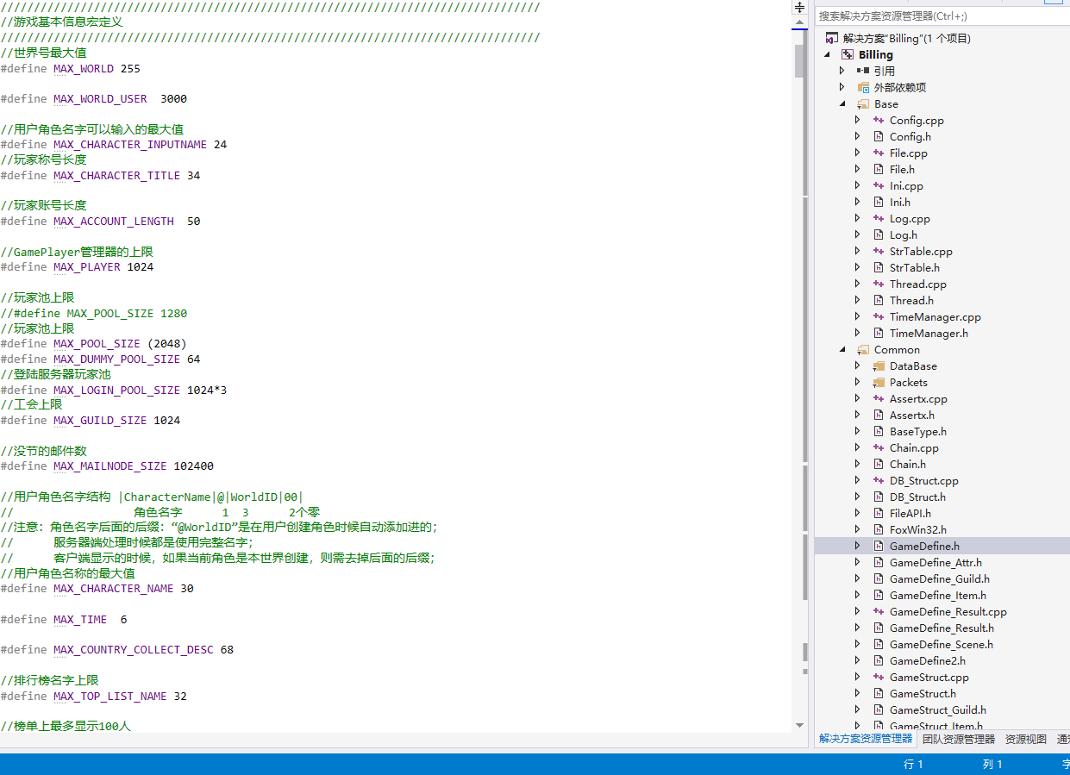Collapse the Common filter folder

click(842, 350)
